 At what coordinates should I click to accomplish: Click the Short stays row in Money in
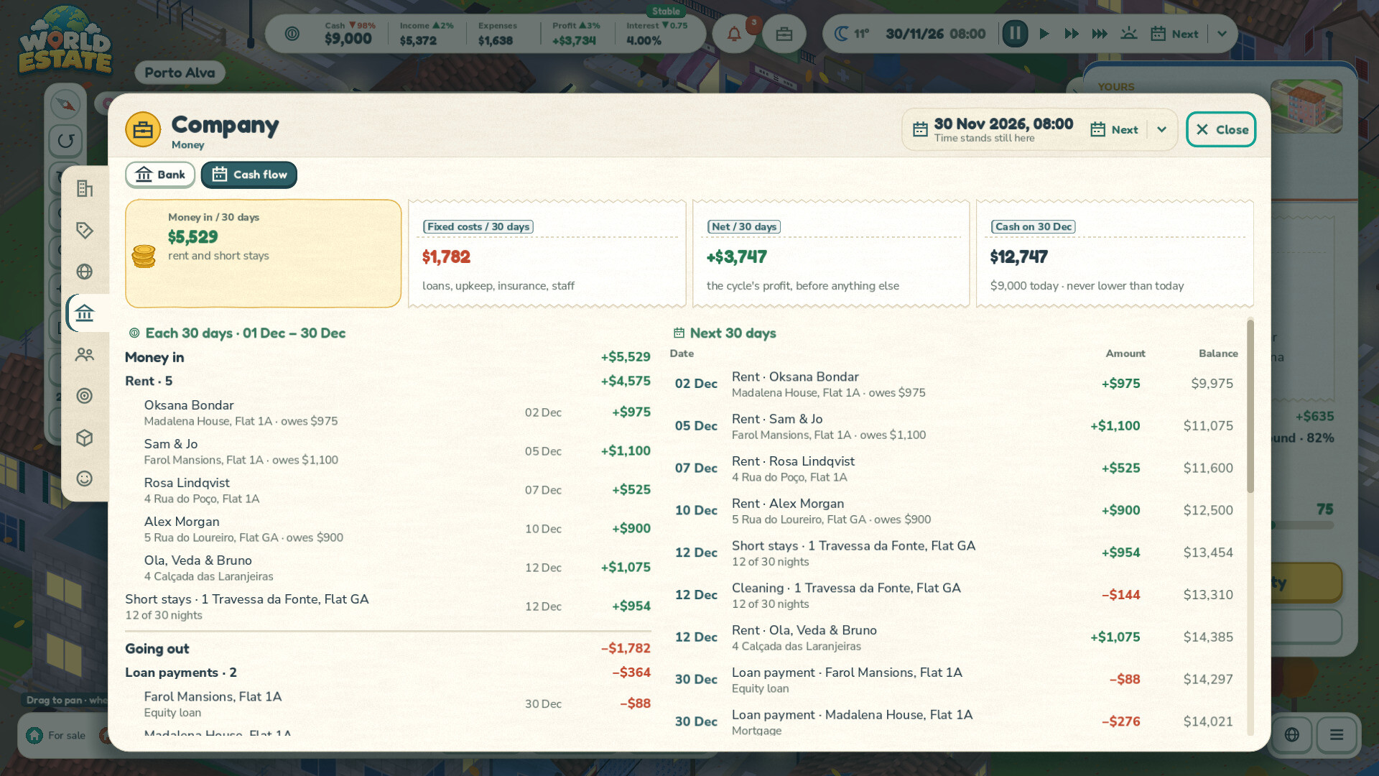click(388, 606)
